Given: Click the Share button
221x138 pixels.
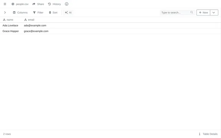Looking at the screenshot, I should [x=38, y=4].
